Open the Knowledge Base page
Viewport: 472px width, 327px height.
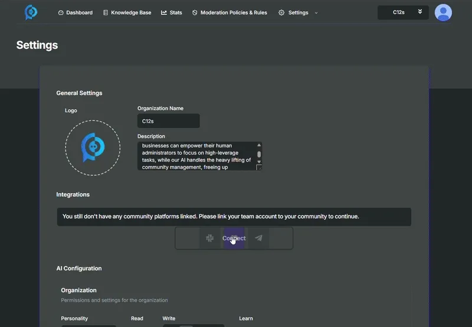click(x=131, y=12)
